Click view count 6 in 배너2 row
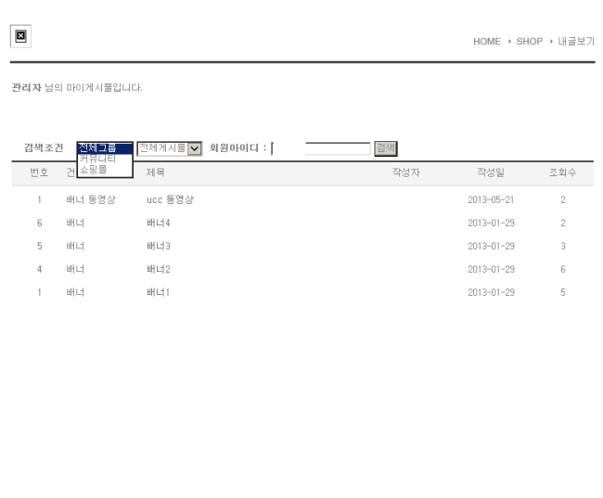 tap(563, 269)
